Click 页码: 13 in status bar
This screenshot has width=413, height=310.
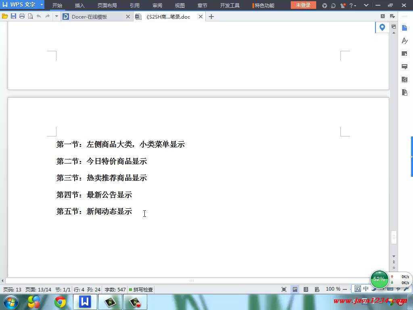click(12, 289)
